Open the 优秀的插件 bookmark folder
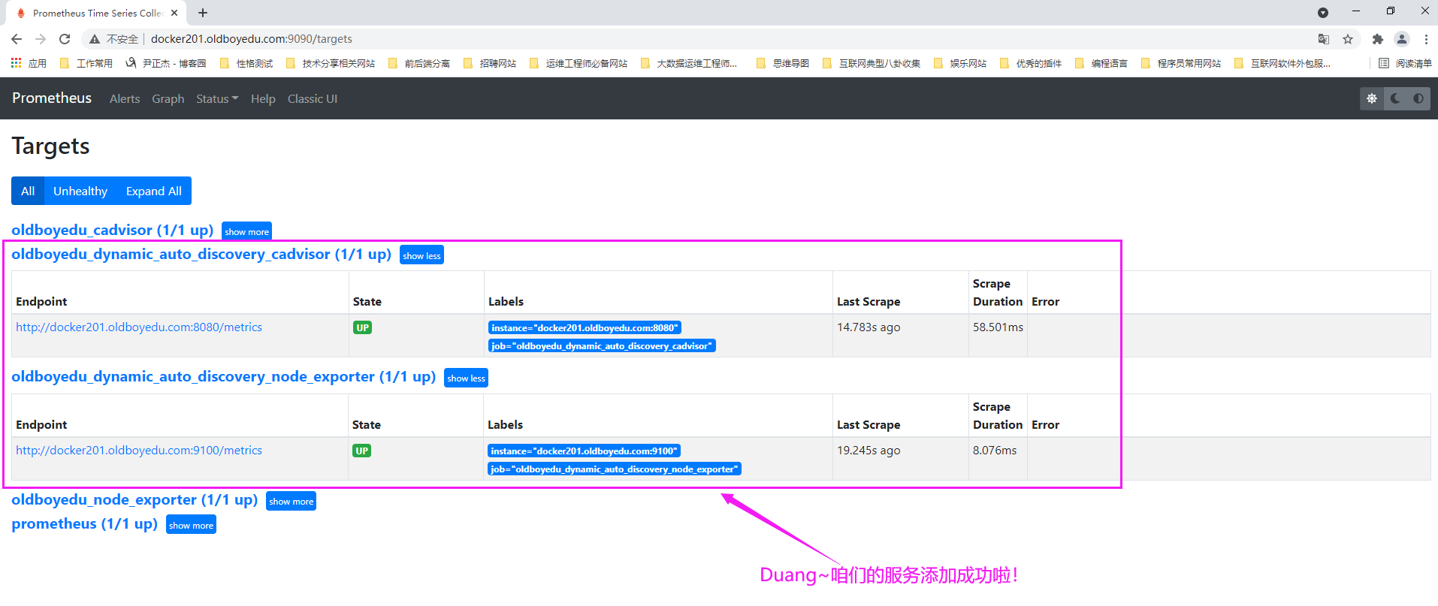Viewport: 1438px width, 606px height. pos(1030,63)
